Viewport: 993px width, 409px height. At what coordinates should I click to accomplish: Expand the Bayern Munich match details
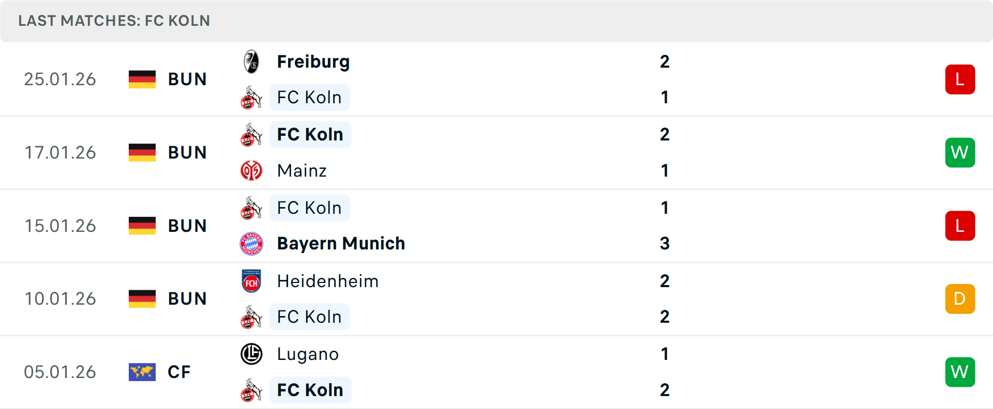[x=496, y=226]
